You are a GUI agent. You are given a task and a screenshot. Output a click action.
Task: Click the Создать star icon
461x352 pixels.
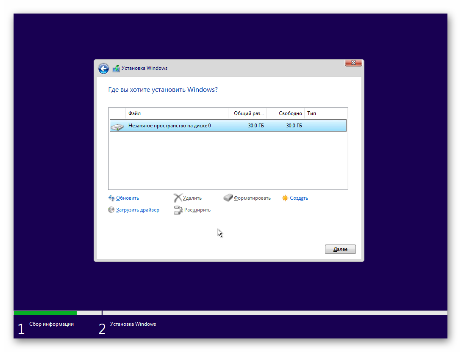pos(285,198)
